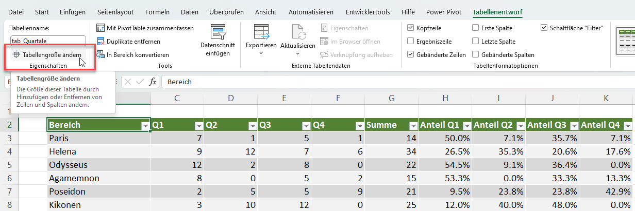Click In Bereich konvertieren icon
This screenshot has width=635, height=211.
coord(101,55)
